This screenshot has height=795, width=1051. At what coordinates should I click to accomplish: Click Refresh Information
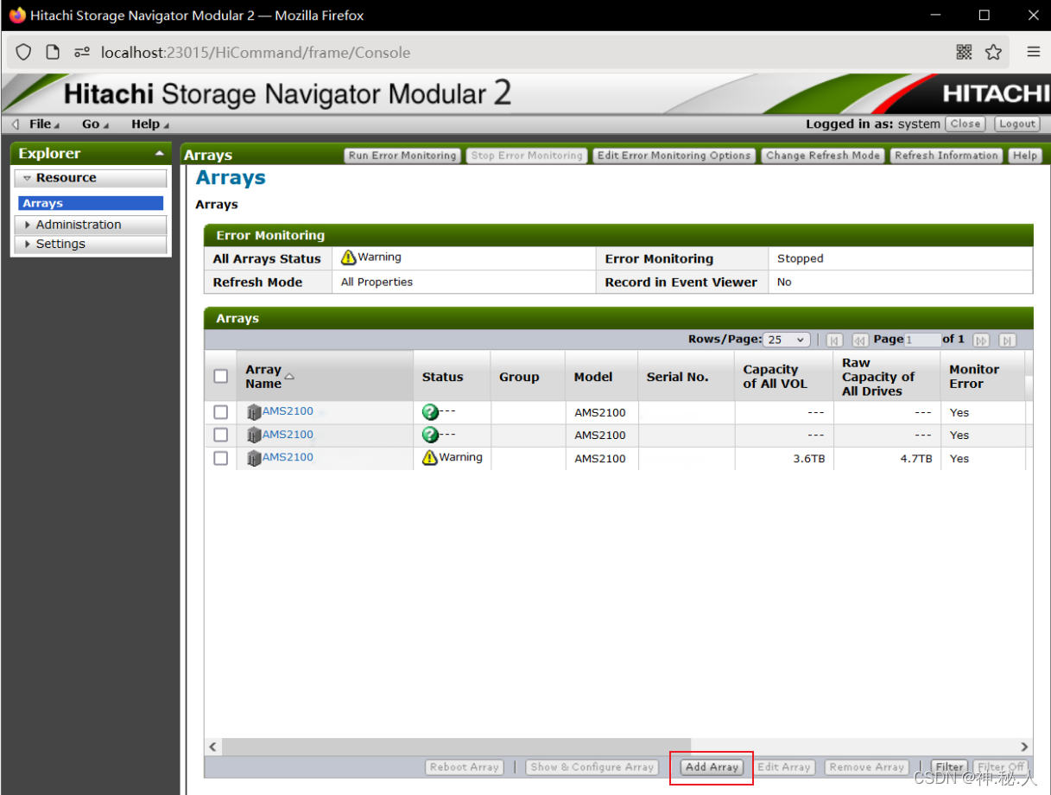(946, 156)
